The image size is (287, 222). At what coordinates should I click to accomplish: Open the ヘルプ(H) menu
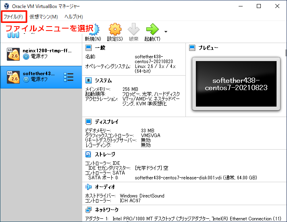(x=74, y=17)
